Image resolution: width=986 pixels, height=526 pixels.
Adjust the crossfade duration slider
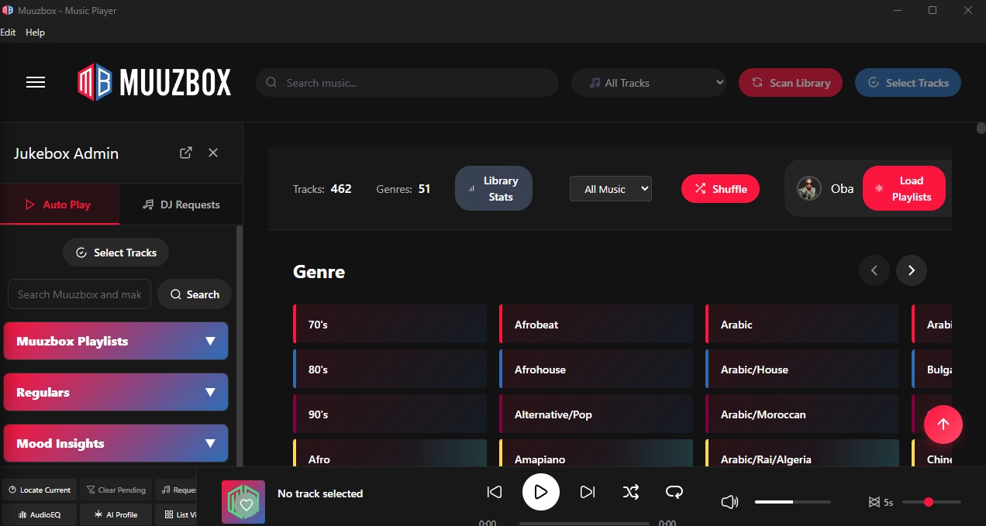(932, 502)
